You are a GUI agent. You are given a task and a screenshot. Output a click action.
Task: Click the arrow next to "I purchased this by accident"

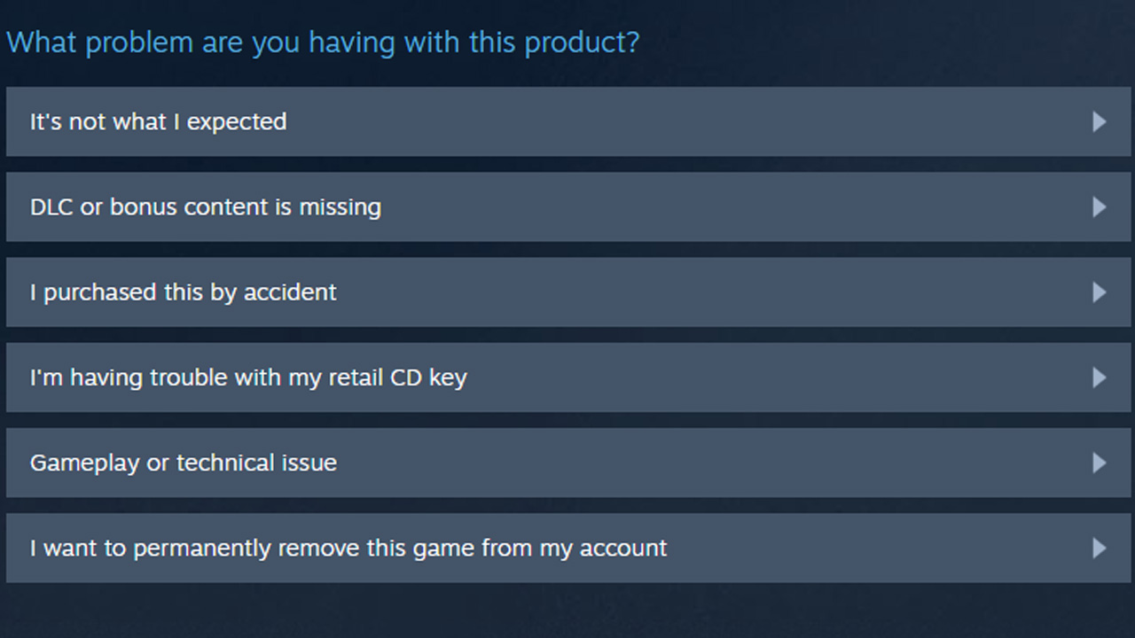coord(1100,292)
